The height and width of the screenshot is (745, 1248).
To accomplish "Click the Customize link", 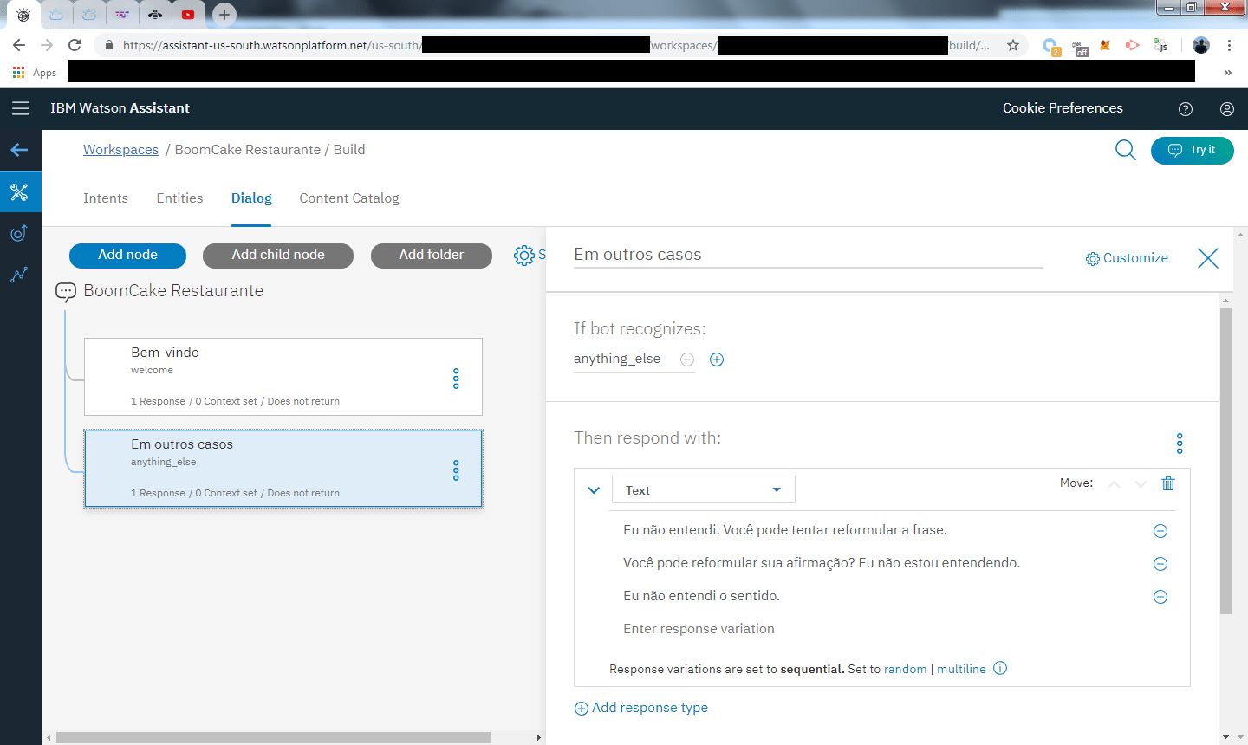I will 1127,258.
